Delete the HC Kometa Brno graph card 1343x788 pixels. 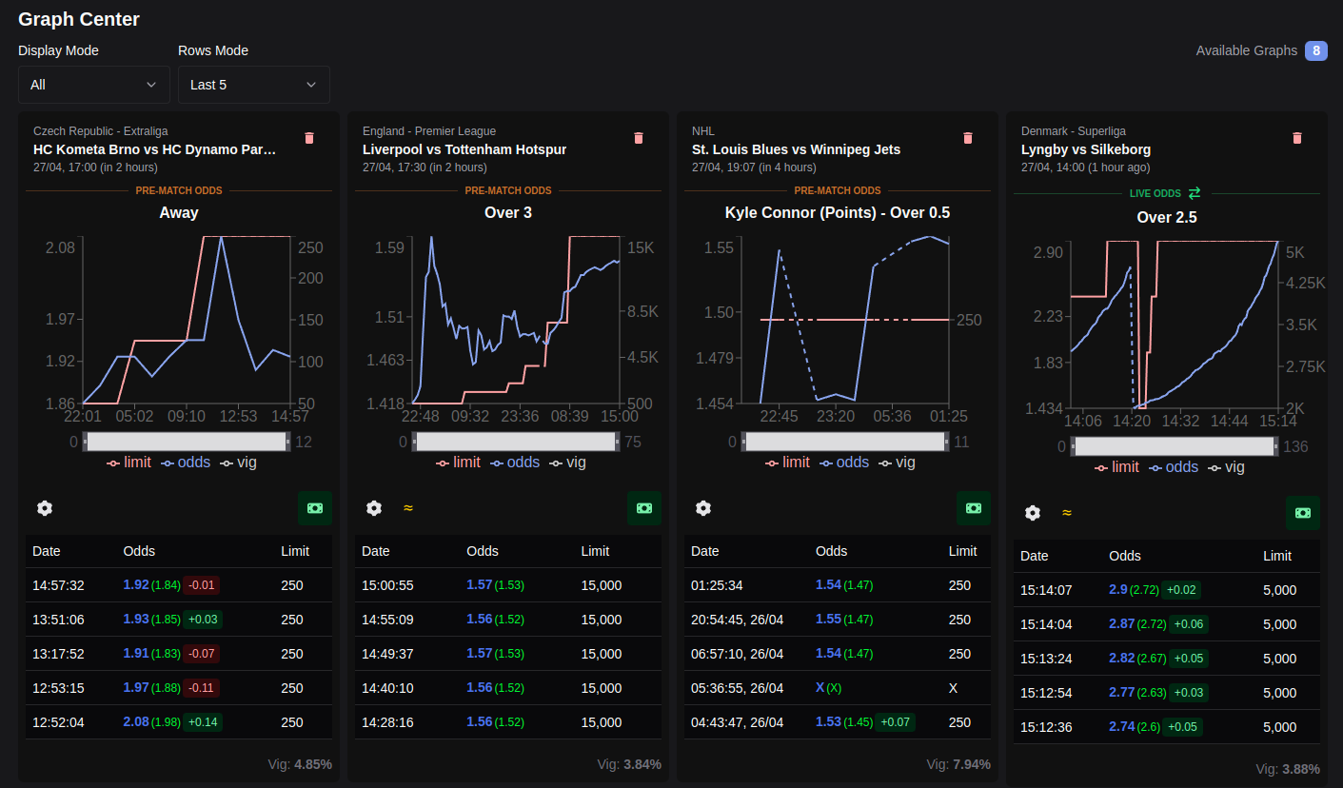coord(309,138)
